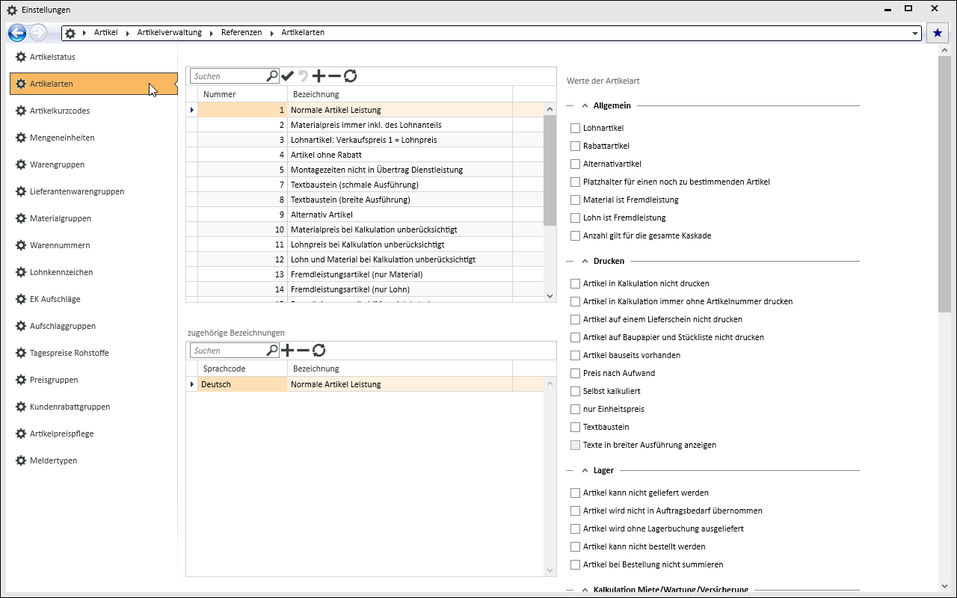Click gear icon next to Meldertypen
This screenshot has width=957, height=598.
21,460
